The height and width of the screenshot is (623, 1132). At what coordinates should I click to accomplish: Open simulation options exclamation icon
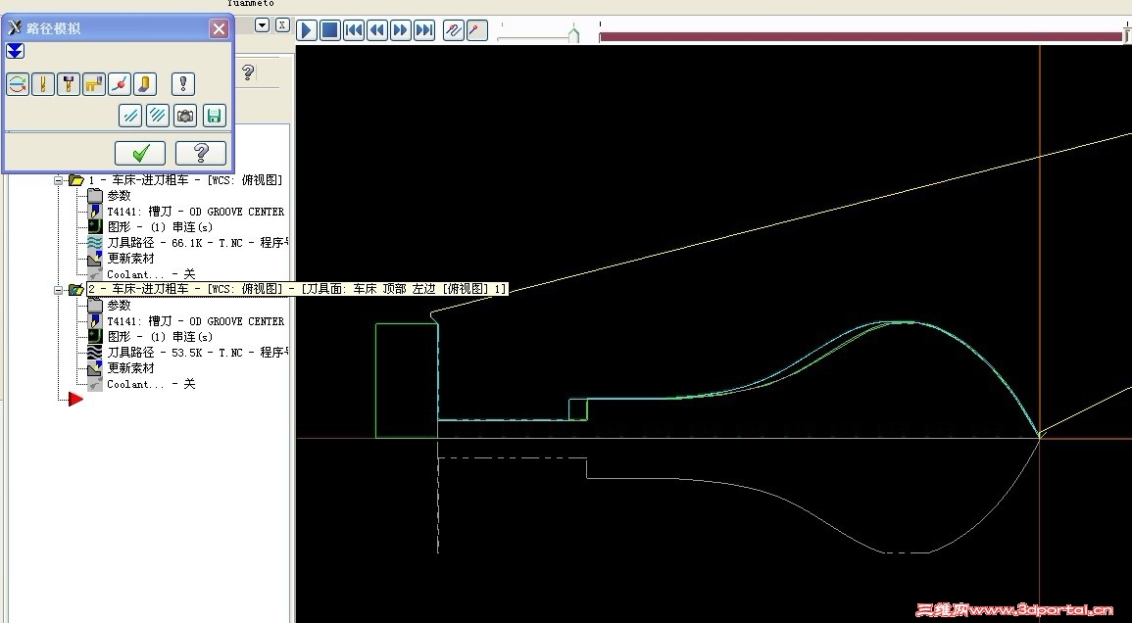183,84
